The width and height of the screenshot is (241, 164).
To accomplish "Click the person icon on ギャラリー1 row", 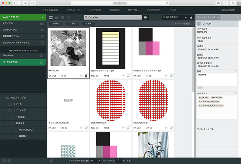I will click(41, 56).
